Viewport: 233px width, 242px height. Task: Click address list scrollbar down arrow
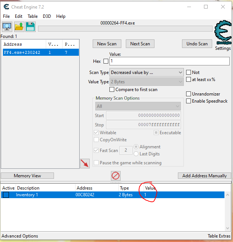pyautogui.click(x=227, y=228)
